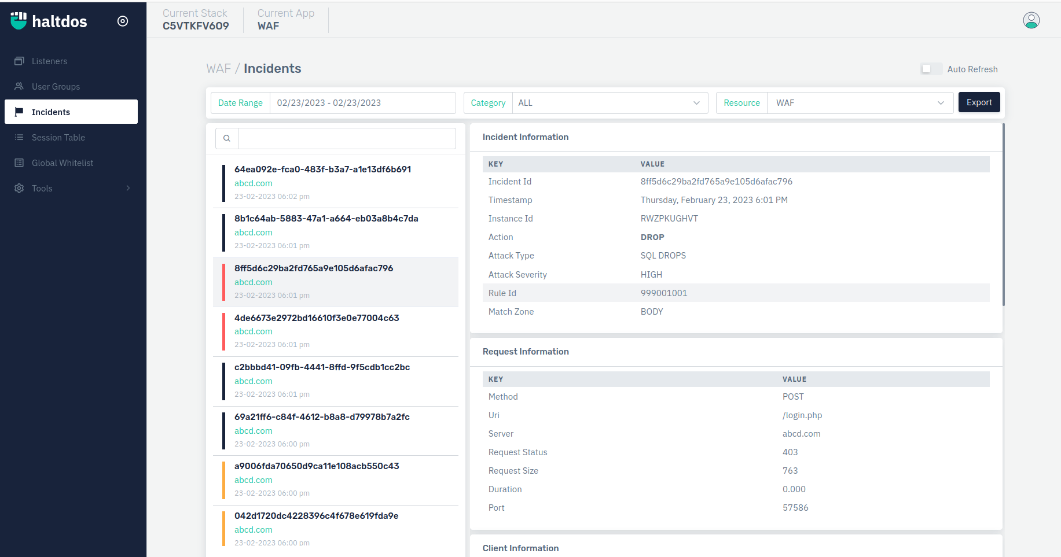The image size is (1061, 557).
Task: Select incident 8b1c64ab-5883-47a1-a664-eb03a8b4c7da
Action: [x=336, y=233]
